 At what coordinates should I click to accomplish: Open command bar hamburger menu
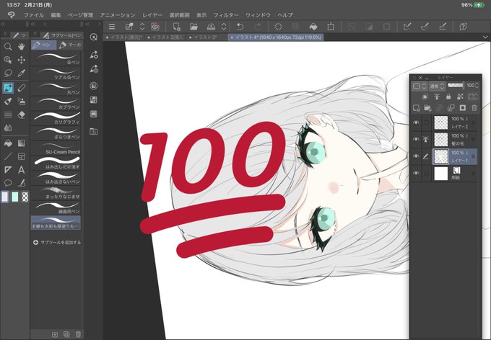[112, 27]
